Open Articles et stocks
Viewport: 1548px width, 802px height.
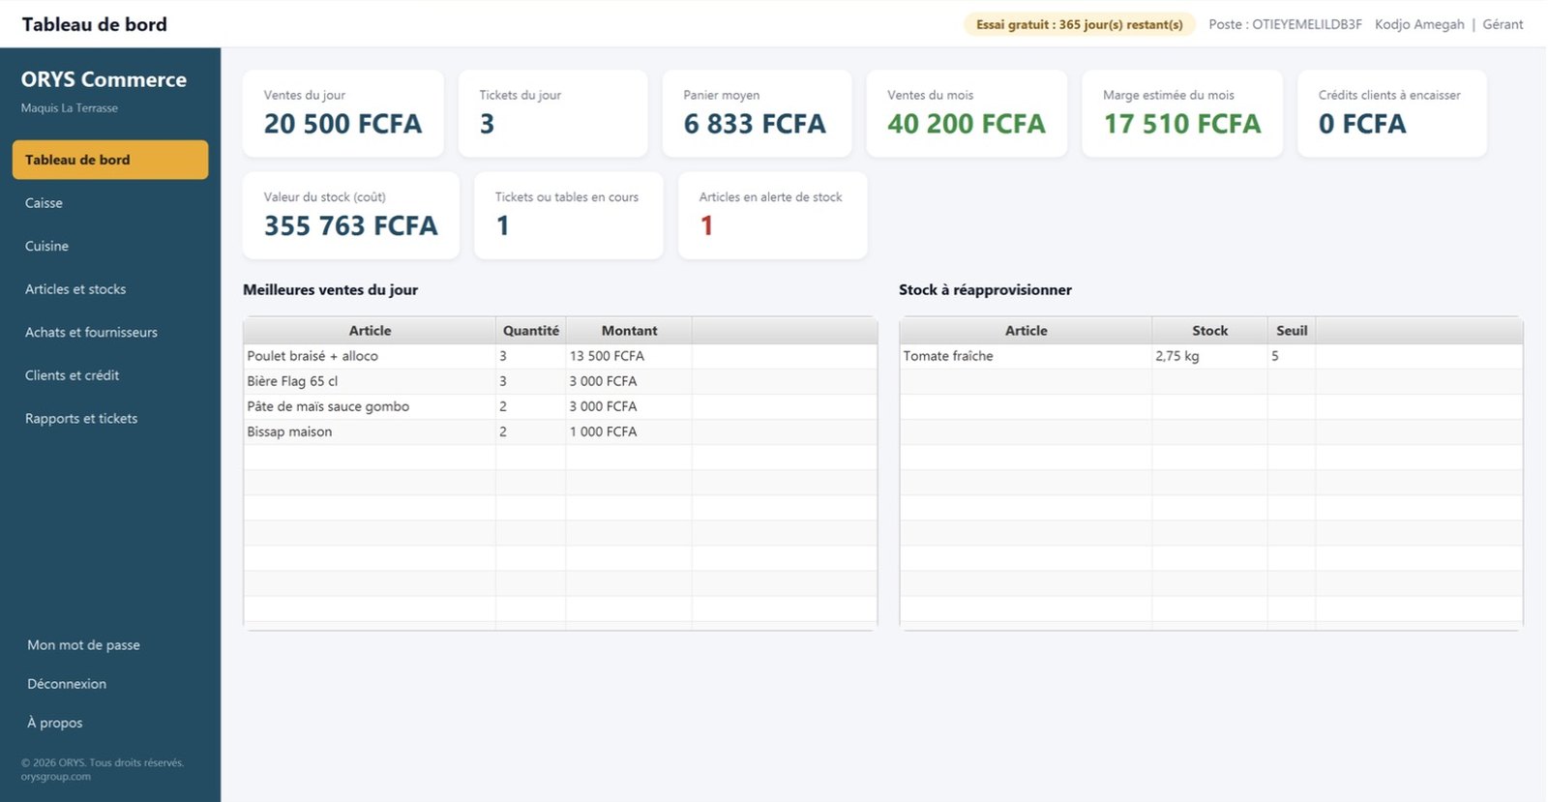(110, 289)
